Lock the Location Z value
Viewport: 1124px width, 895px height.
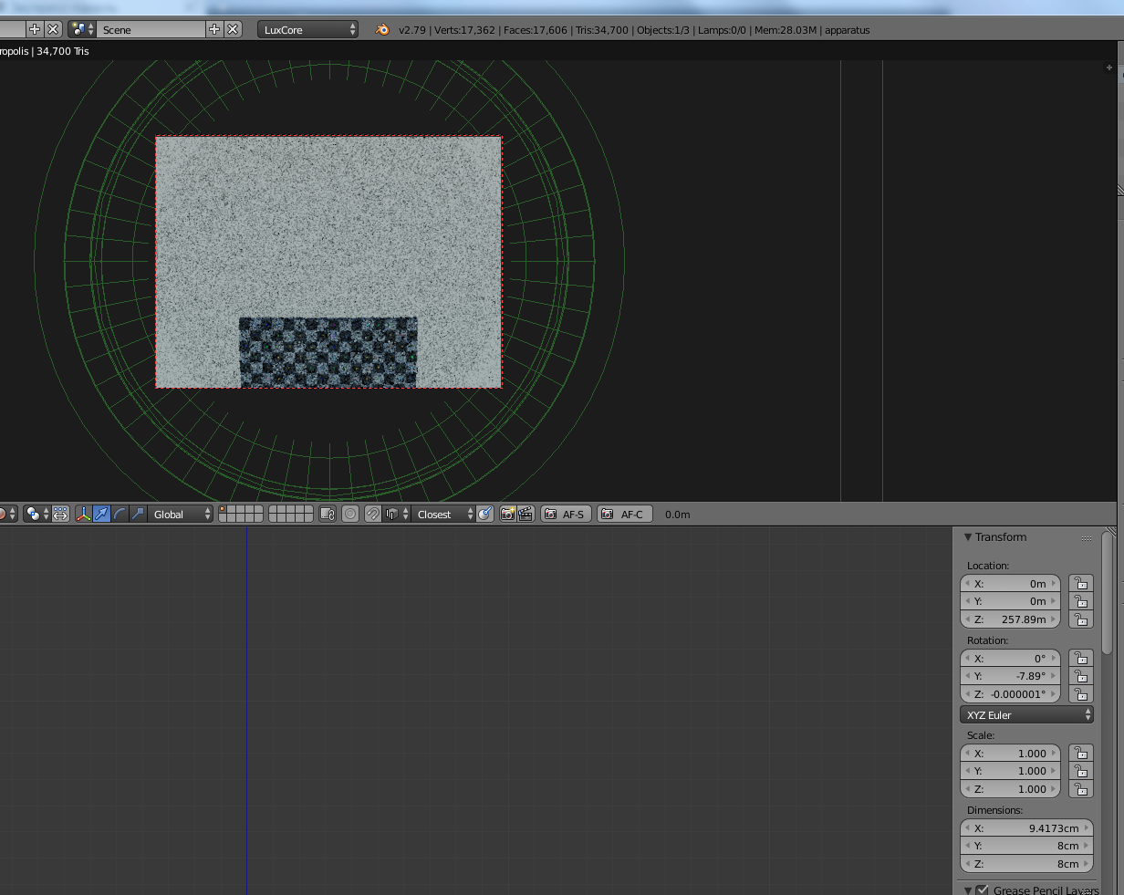pos(1080,619)
